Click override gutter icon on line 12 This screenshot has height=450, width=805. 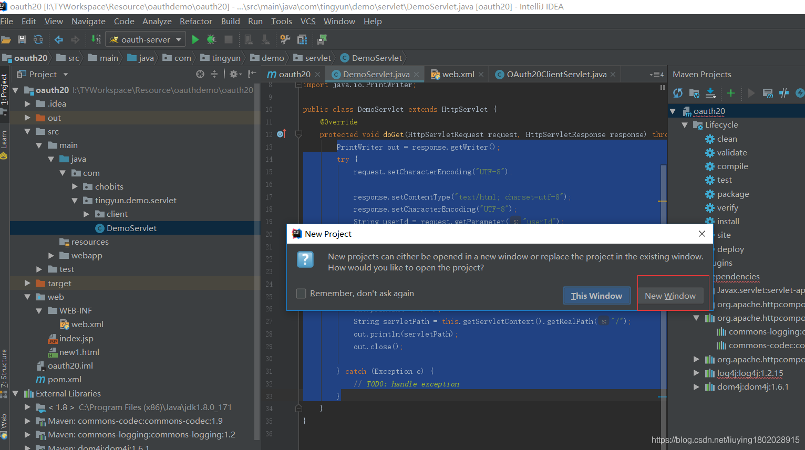pos(281,134)
